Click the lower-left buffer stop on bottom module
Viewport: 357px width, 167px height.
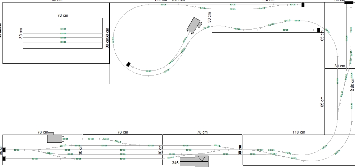[4, 158]
